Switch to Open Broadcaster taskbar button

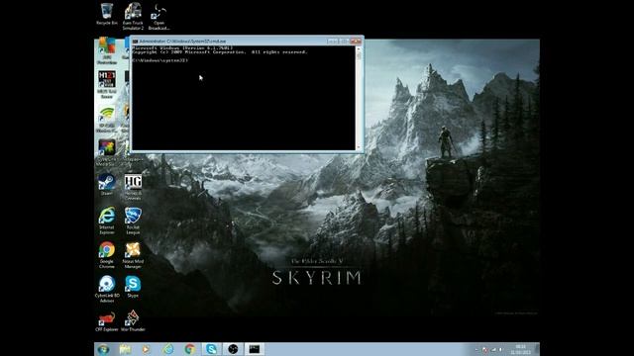pos(233,349)
